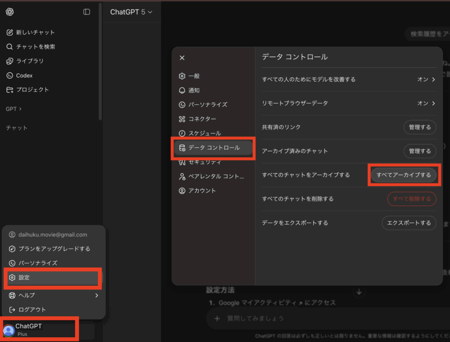The width and height of the screenshot is (450, 342).
Task: Collapse the sidebar with panel icon
Action: tap(87, 12)
